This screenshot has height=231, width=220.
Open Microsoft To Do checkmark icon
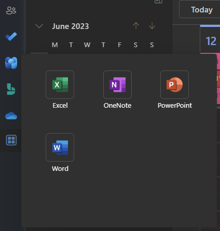point(11,36)
